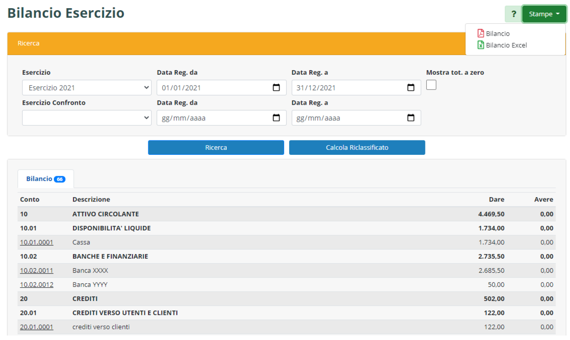Toggle the Stampe dropdown button
Viewport: 570px width, 340px height.
click(x=544, y=14)
